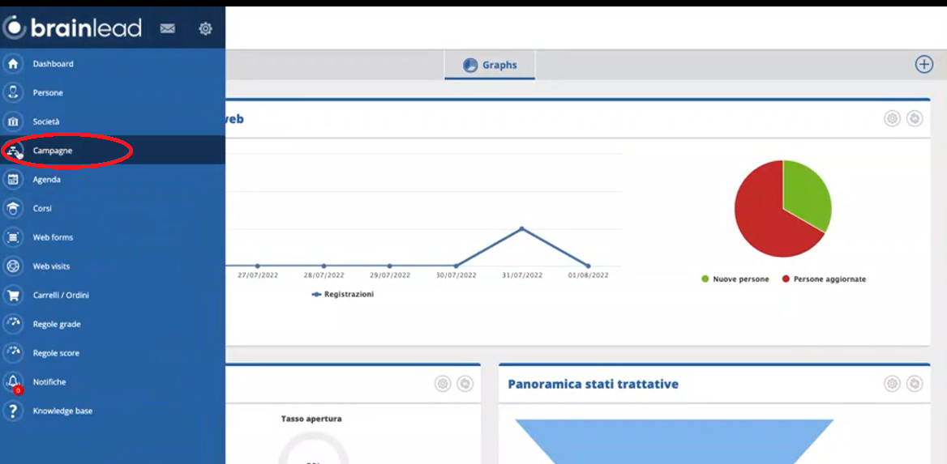Refresh the Tasso apertura widget
947x464 pixels.
point(465,383)
